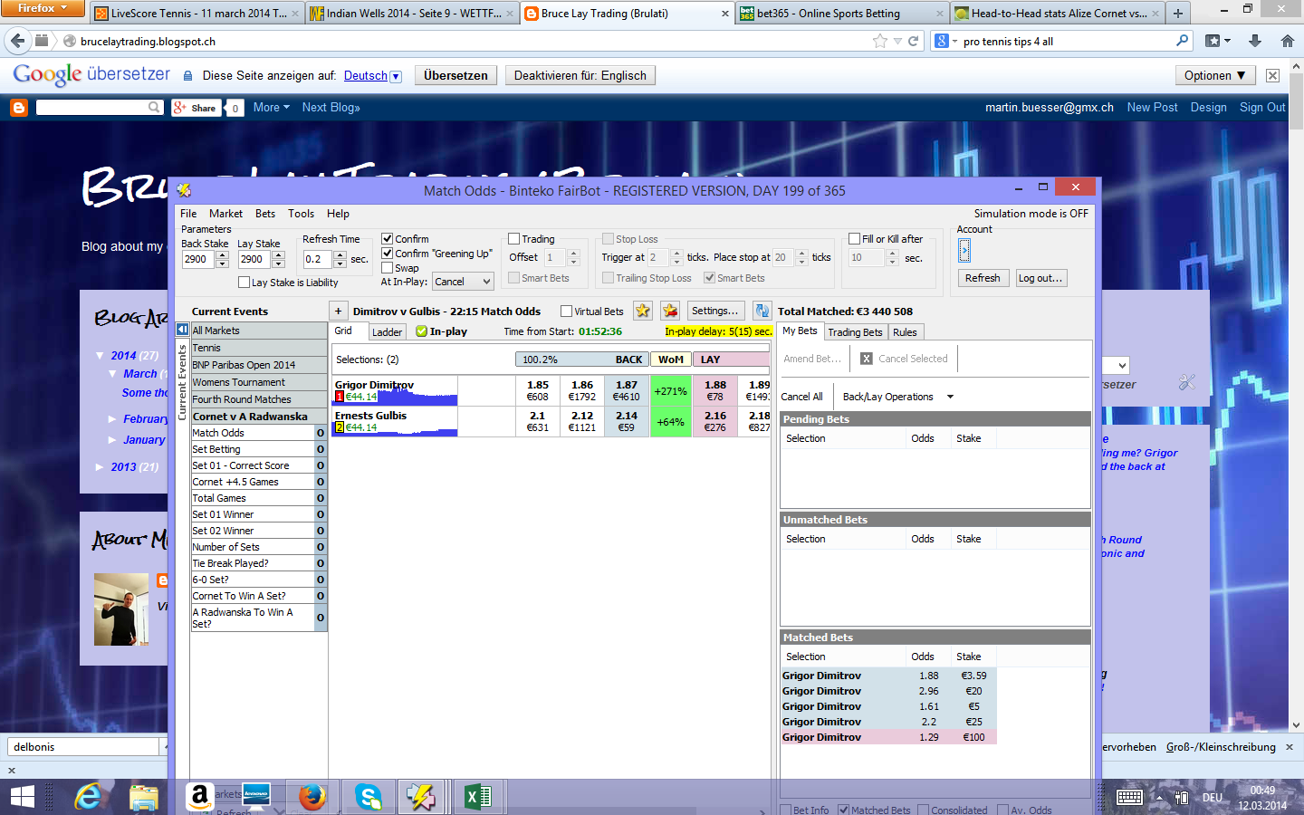Tick the Fill or Kill after checkbox

[854, 239]
